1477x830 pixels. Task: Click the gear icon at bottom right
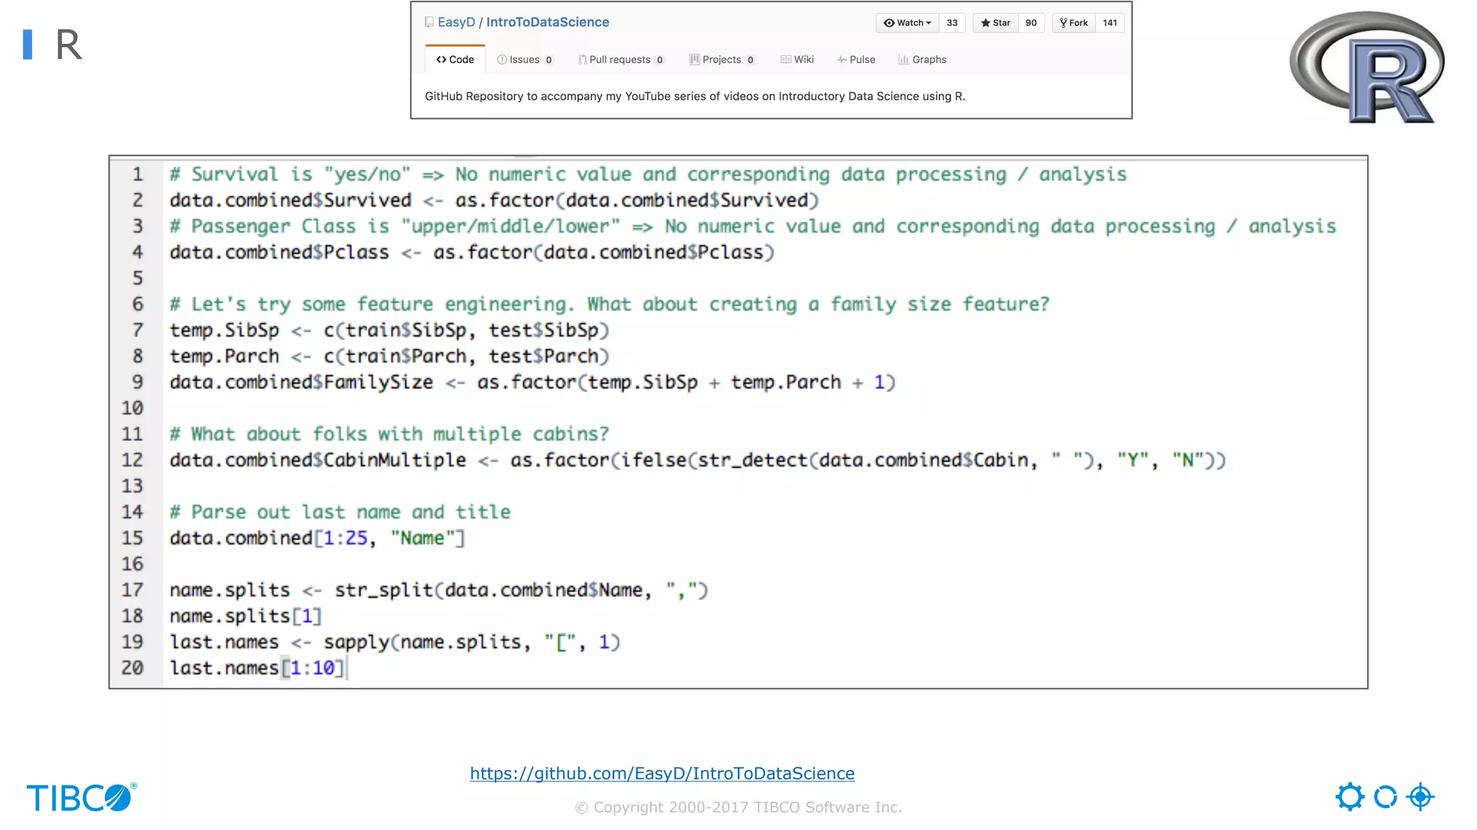pos(1349,797)
